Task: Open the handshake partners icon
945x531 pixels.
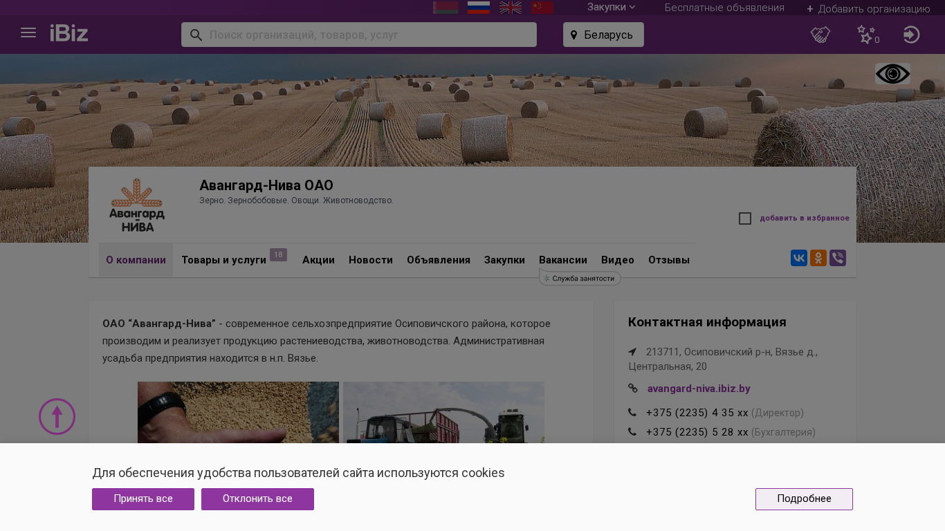Action: click(x=820, y=35)
